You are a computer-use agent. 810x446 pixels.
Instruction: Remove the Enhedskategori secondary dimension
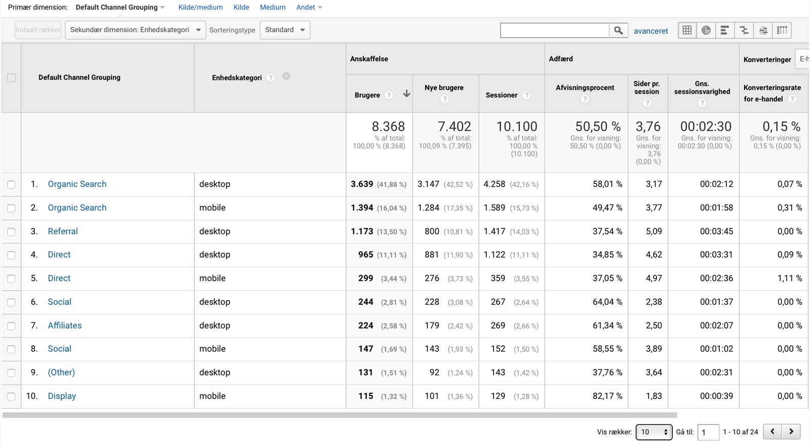[286, 76]
